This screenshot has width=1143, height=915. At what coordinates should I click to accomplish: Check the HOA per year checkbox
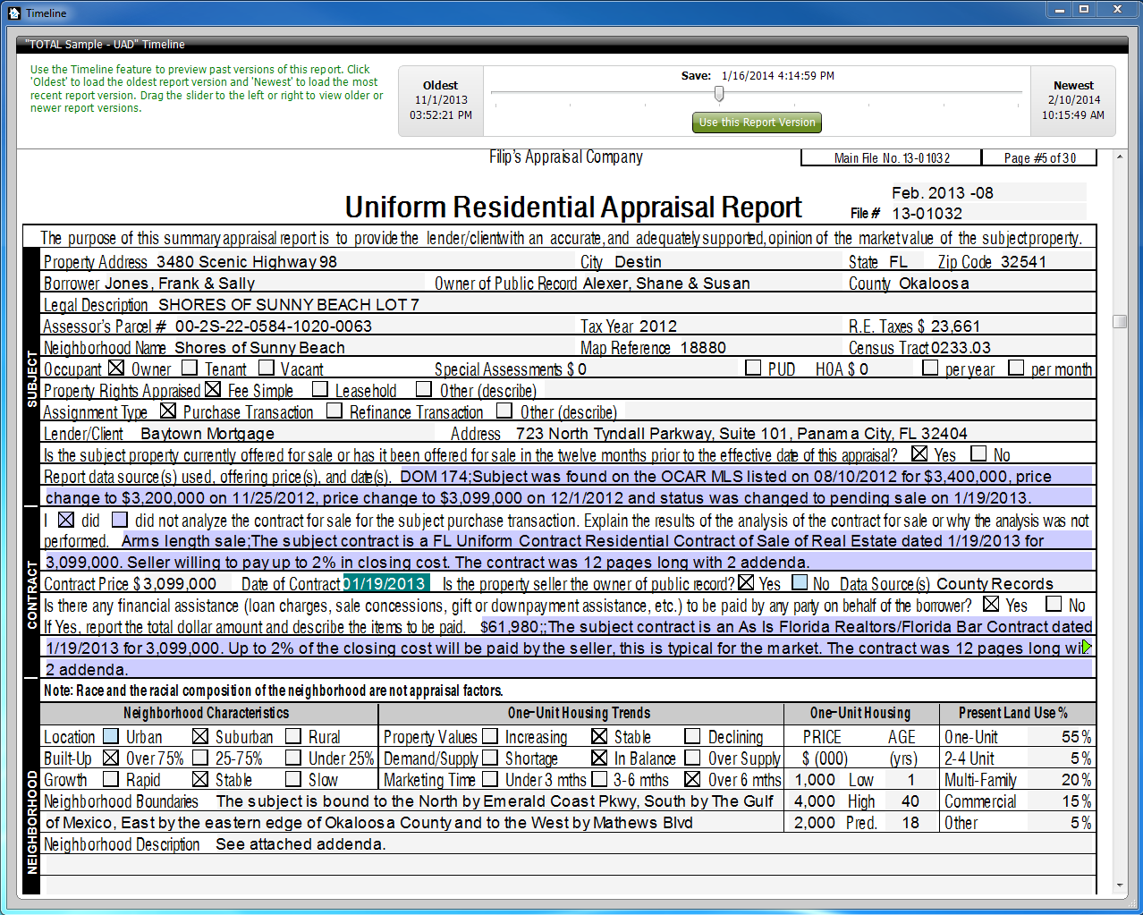click(930, 368)
